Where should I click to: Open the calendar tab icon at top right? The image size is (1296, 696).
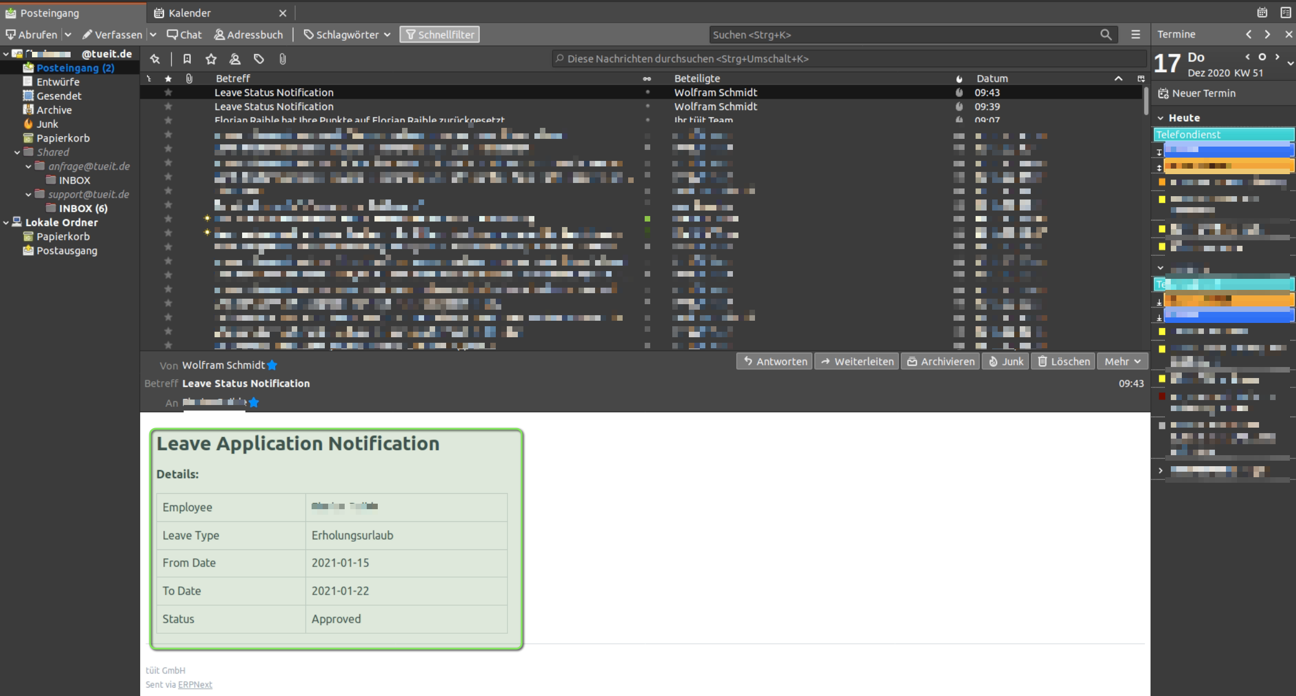tap(1262, 12)
